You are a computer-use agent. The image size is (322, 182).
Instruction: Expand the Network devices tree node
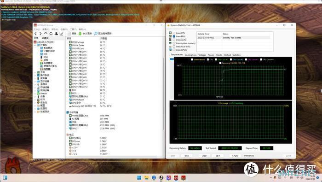[x=35, y=90]
